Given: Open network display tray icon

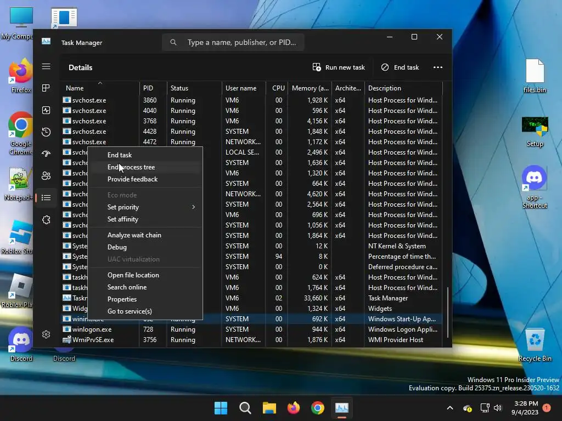Looking at the screenshot, I should 485,408.
